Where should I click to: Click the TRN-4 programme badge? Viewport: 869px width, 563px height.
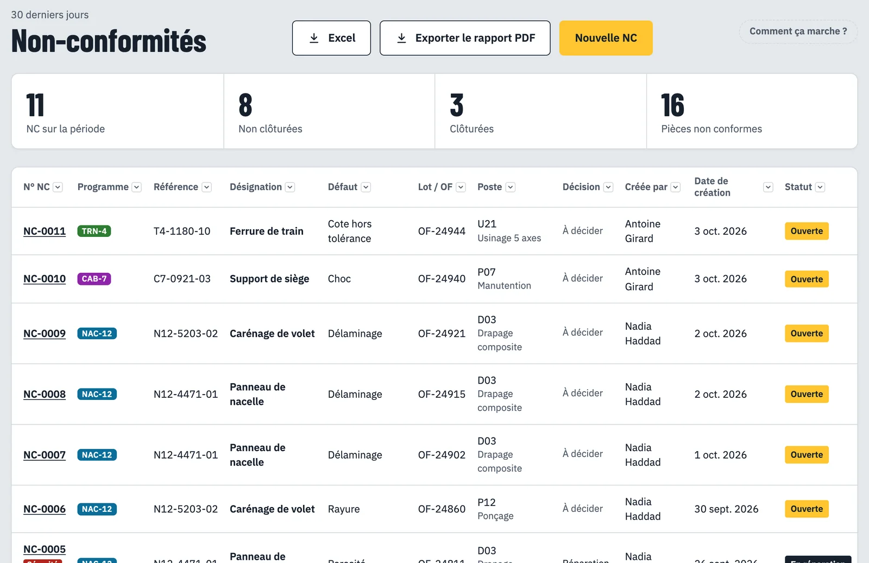pos(94,231)
